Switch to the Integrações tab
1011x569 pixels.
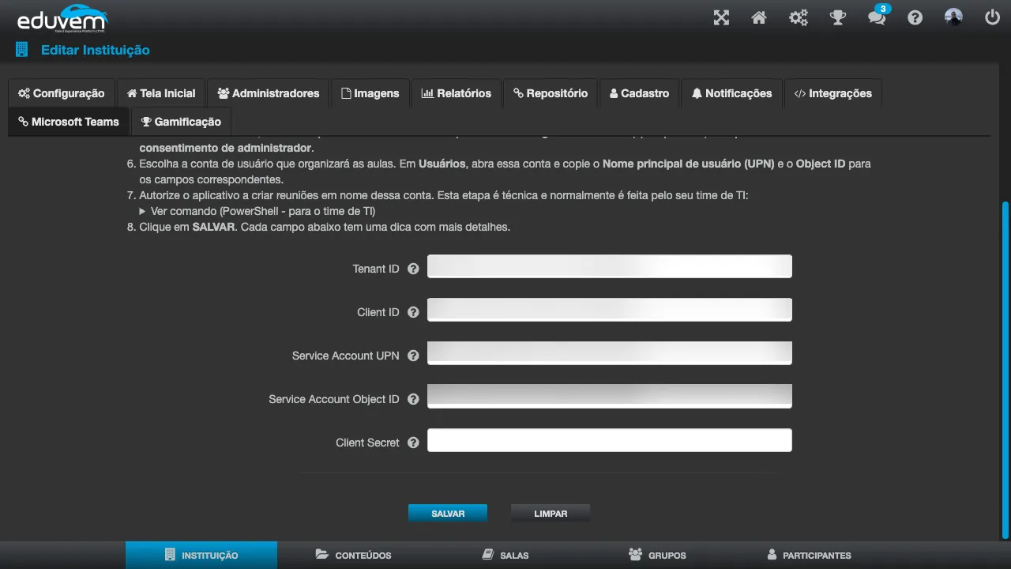click(833, 93)
